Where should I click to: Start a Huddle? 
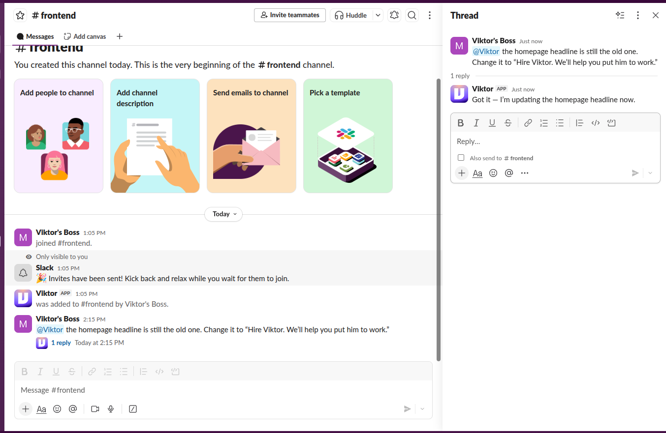click(x=351, y=15)
